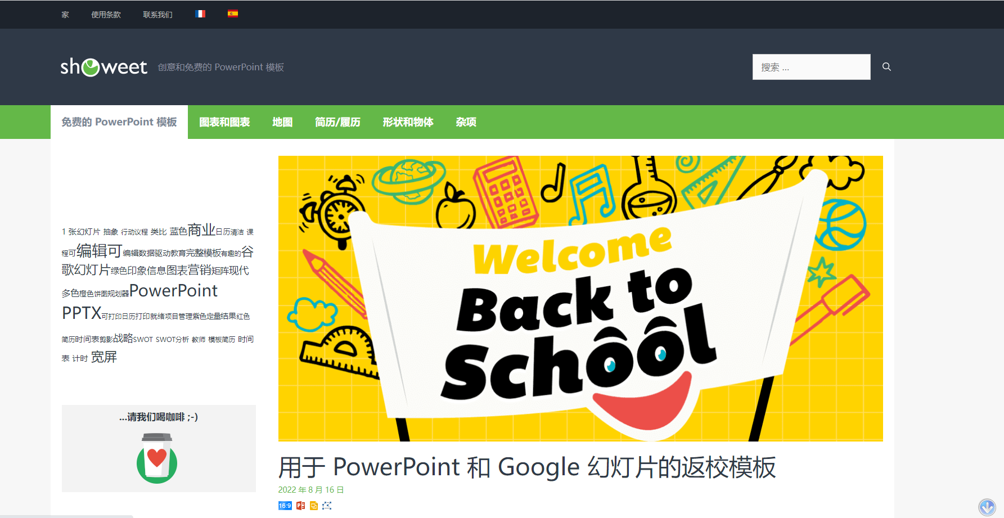The image size is (1004, 518).
Task: Switch site language using the French flag
Action: click(200, 14)
